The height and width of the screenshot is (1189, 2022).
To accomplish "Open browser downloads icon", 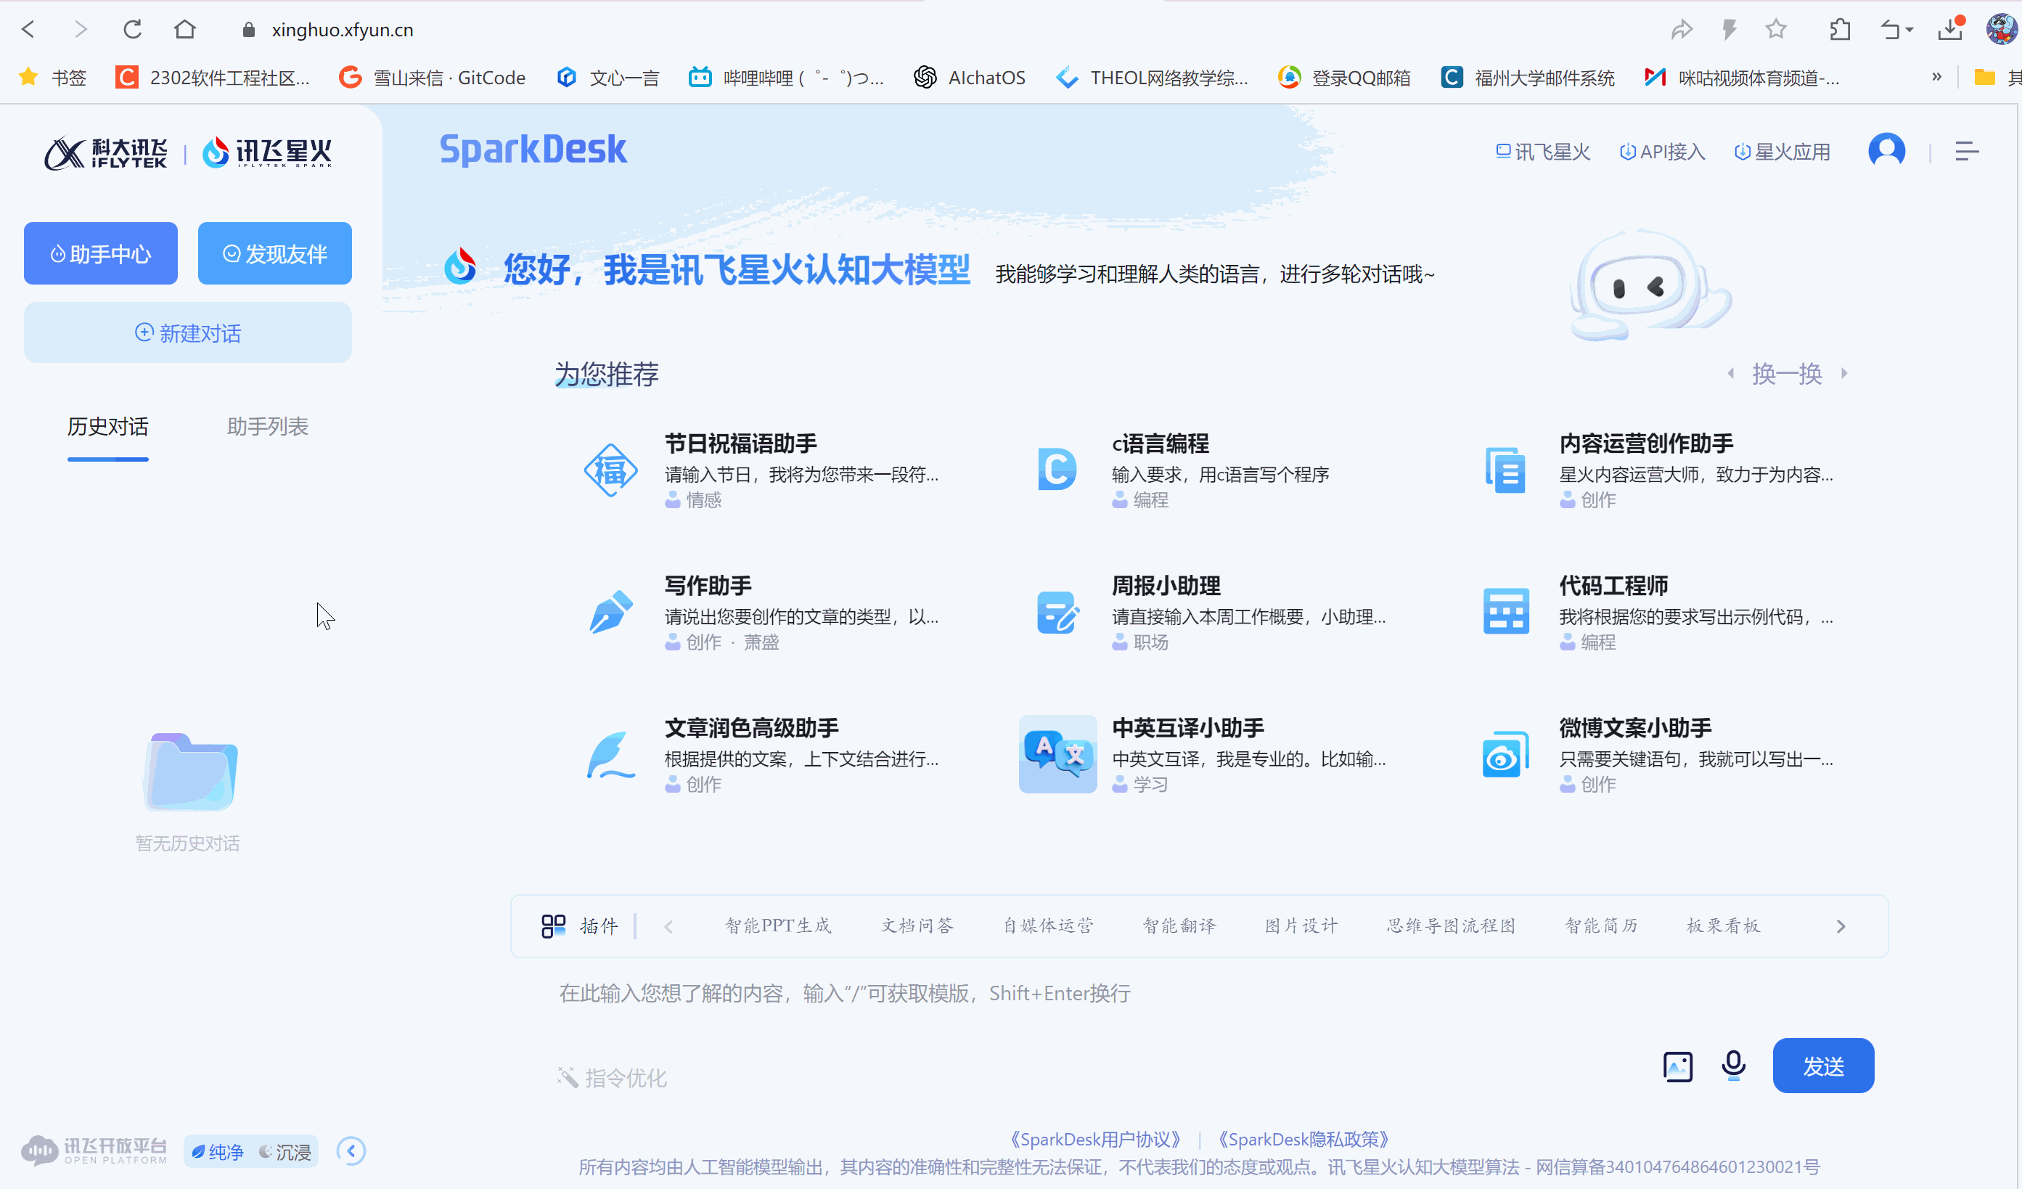I will 1951,30.
